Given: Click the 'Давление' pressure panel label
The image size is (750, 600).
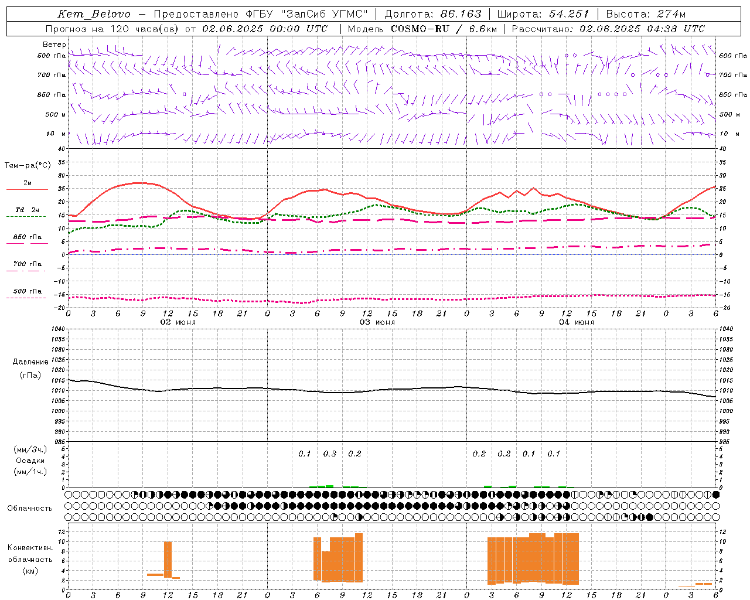Looking at the screenshot, I should pyautogui.click(x=30, y=362).
